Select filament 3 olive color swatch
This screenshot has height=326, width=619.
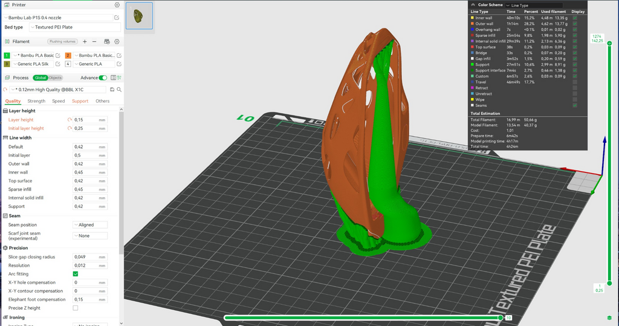(7, 64)
